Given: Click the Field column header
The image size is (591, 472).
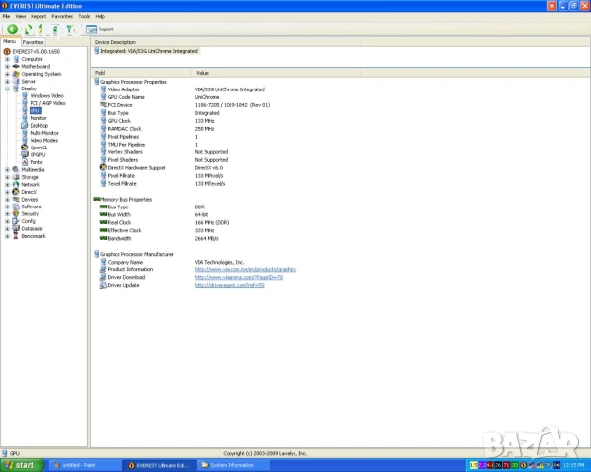Looking at the screenshot, I should click(x=141, y=73).
